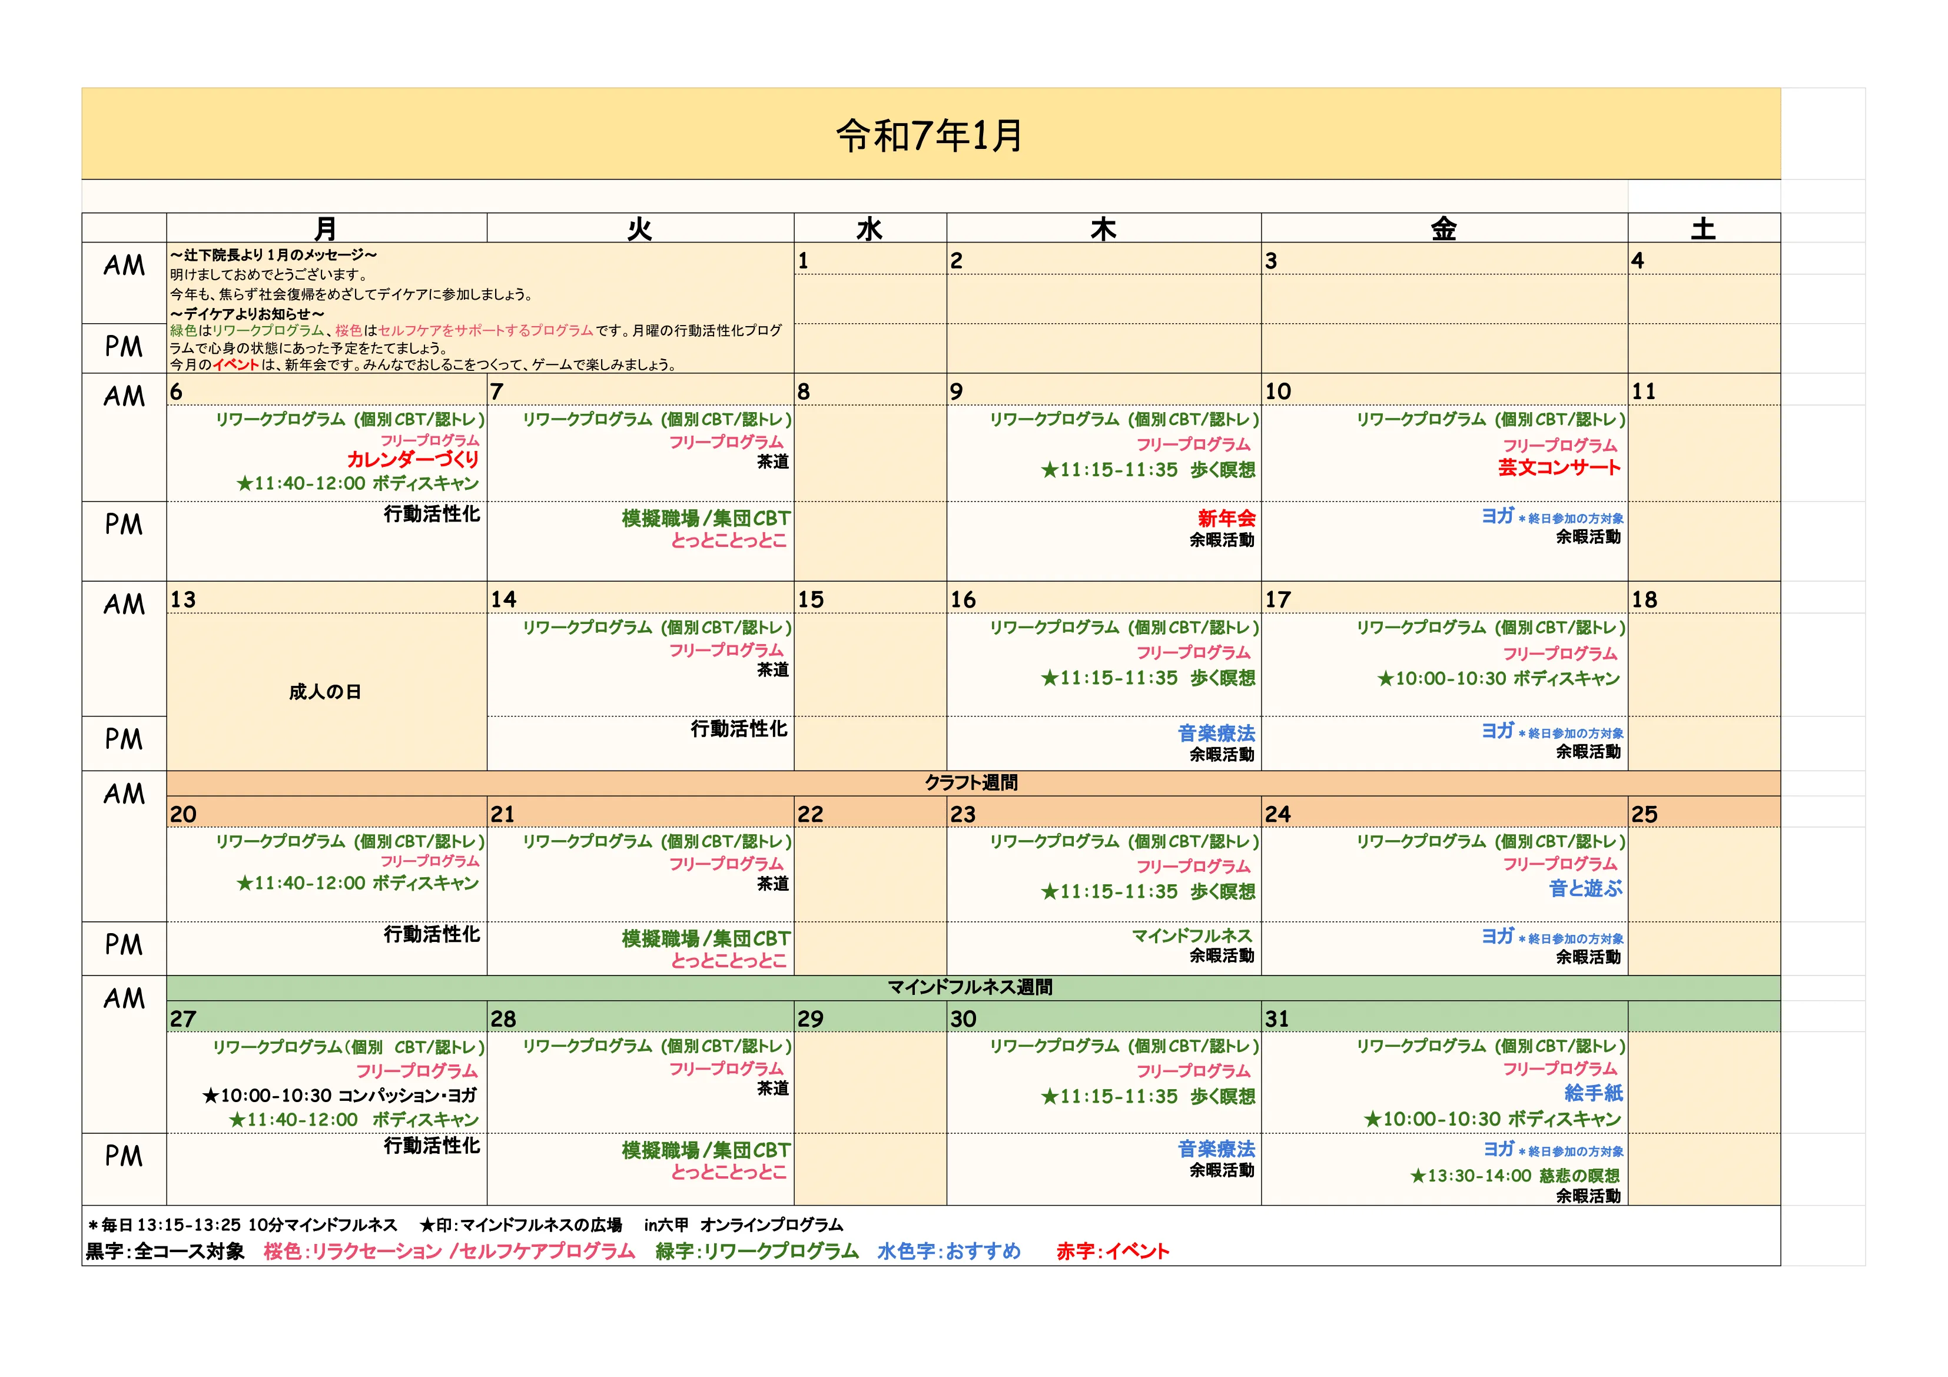Click date number 11
The image size is (1948, 1377).
point(1644,391)
